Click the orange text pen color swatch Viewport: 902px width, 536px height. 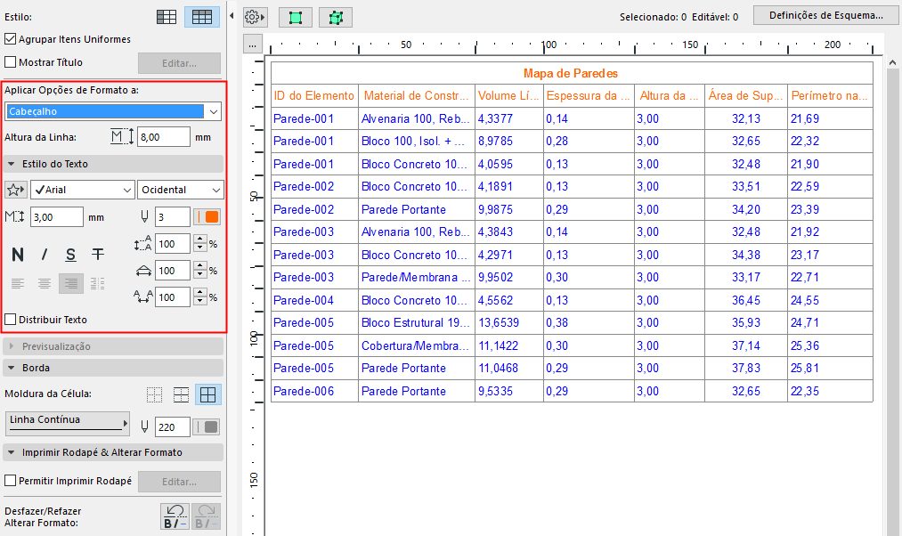(211, 217)
